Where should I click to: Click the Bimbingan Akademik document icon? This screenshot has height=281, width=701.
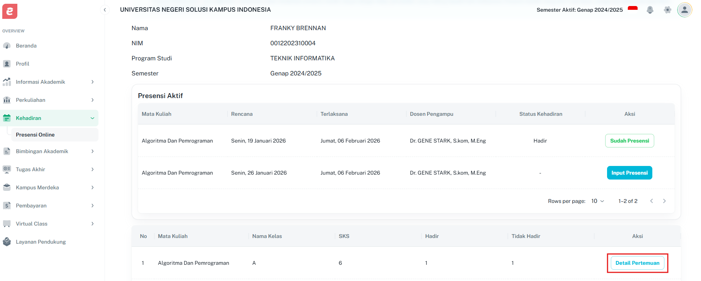click(x=7, y=151)
